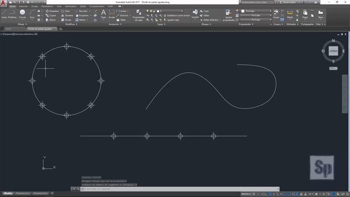Screen dimensions: 350x197
Task: Click Editar atributos in Bloque panel
Action: click(x=210, y=20)
